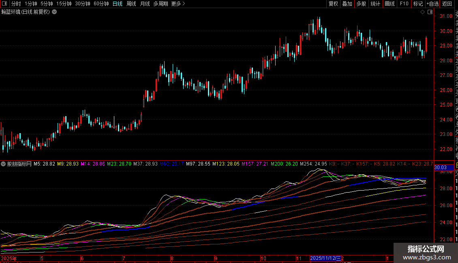Viewport: 458px width, 263px height.
Task: Open the 多股 multi-stock view
Action: (x=361, y=4)
